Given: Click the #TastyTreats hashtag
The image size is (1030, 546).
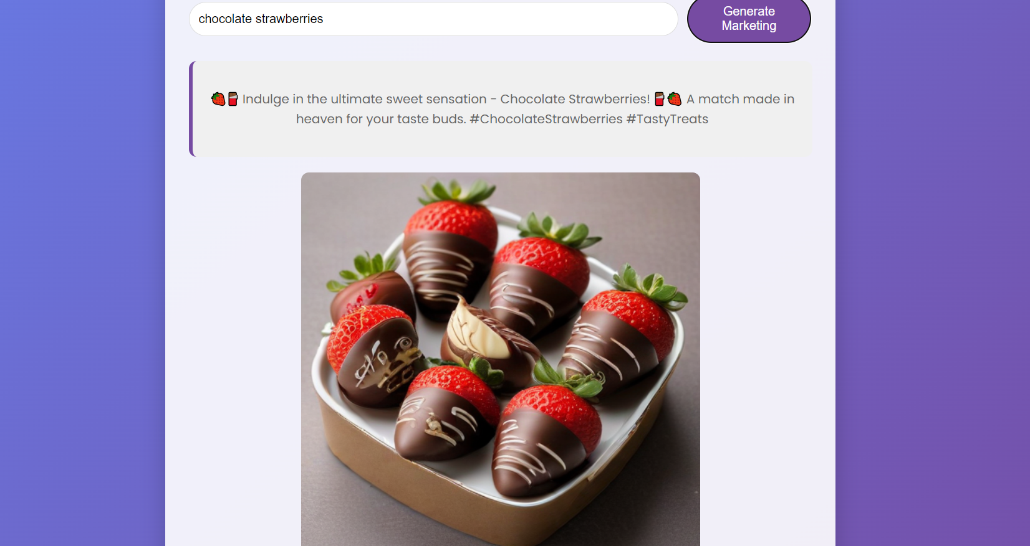Looking at the screenshot, I should pyautogui.click(x=667, y=119).
